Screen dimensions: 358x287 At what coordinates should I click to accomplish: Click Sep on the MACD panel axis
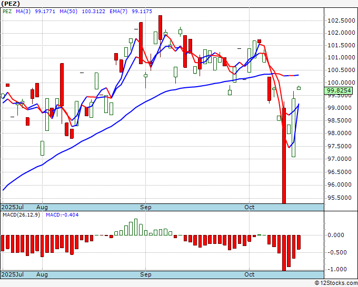pos(146,274)
